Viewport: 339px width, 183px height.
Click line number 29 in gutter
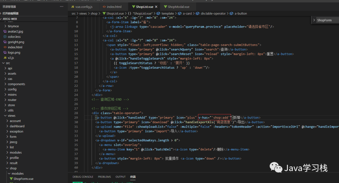coord(76,118)
